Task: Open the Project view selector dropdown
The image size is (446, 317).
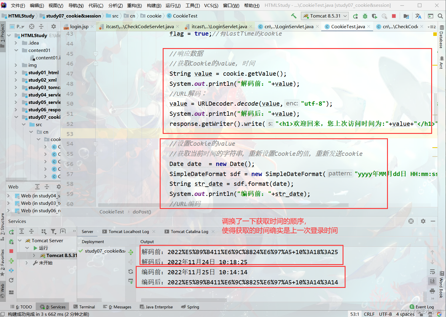Action: click(x=17, y=26)
